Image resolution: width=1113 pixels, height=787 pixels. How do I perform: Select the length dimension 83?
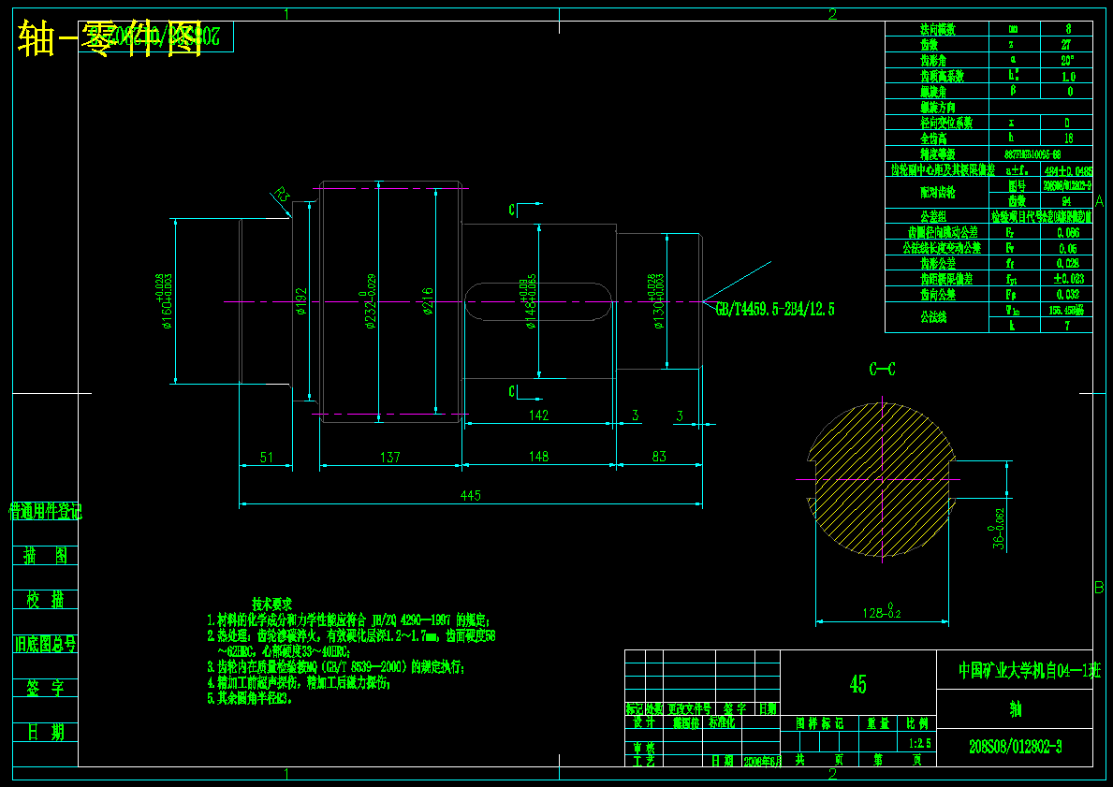pos(659,457)
